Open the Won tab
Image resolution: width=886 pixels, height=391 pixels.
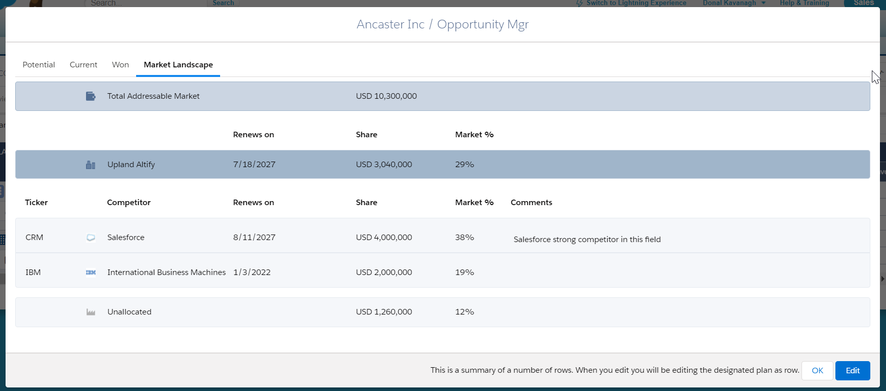point(120,65)
